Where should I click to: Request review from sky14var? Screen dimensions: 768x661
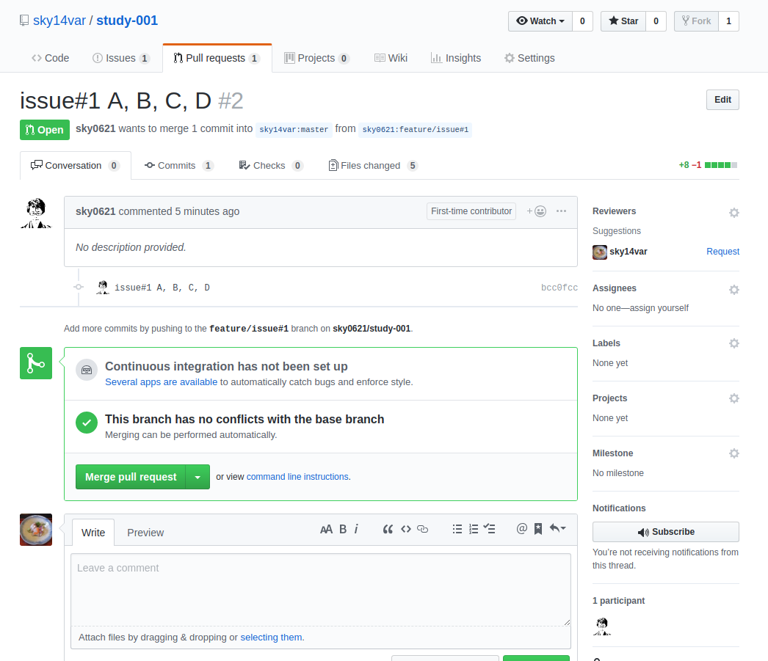click(x=722, y=252)
